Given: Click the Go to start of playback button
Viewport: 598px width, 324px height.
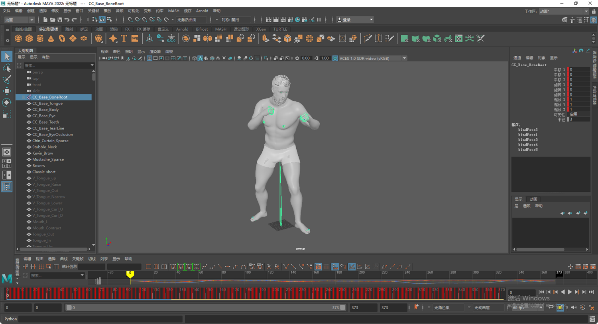Looking at the screenshot, I should [541, 292].
